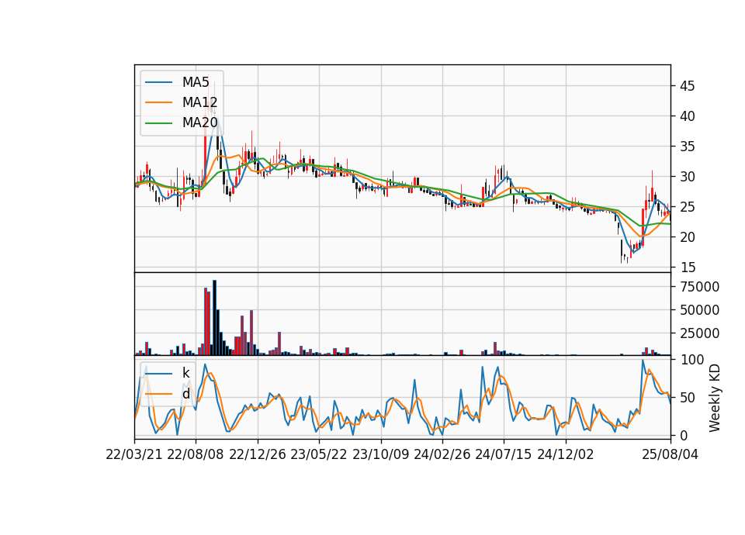
Task: Click the 24/12/02 date tick label
Action: point(566,454)
